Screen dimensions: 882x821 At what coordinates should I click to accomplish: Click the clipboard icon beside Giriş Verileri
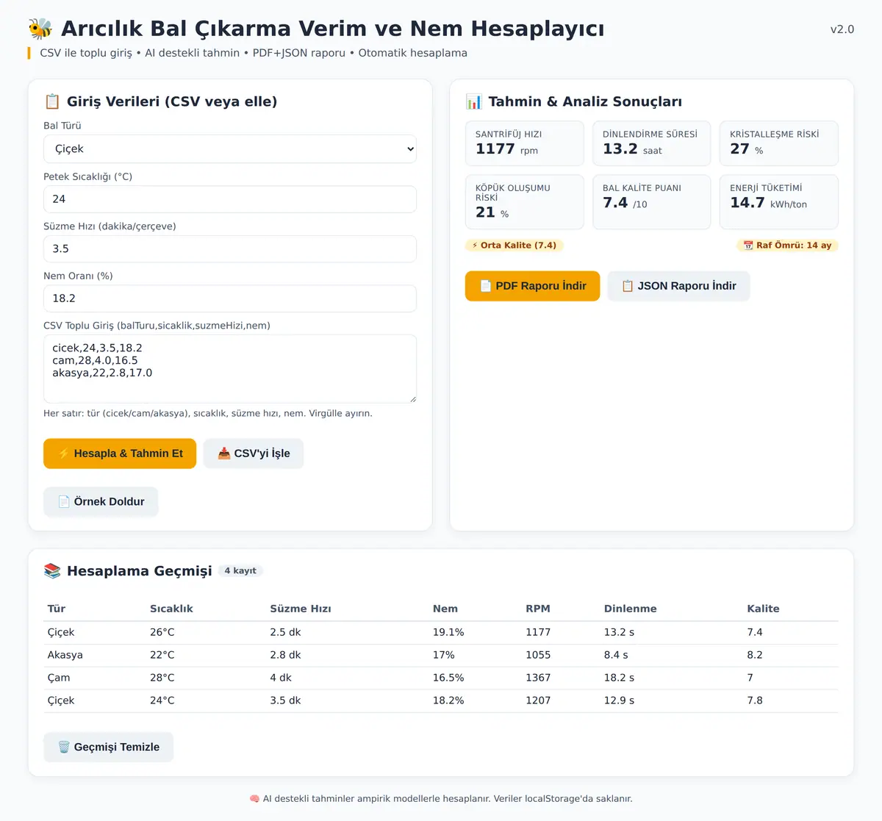(51, 101)
